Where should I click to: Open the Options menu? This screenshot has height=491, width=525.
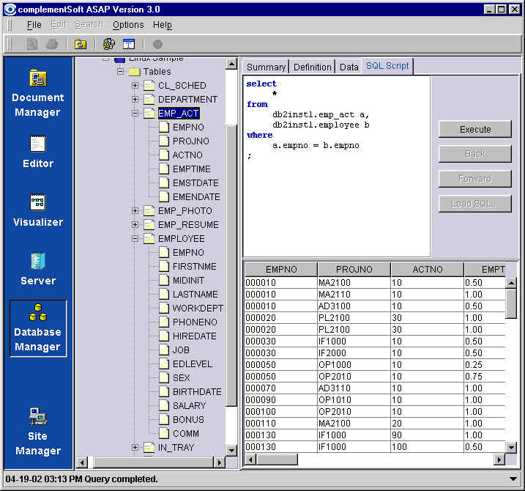128,25
